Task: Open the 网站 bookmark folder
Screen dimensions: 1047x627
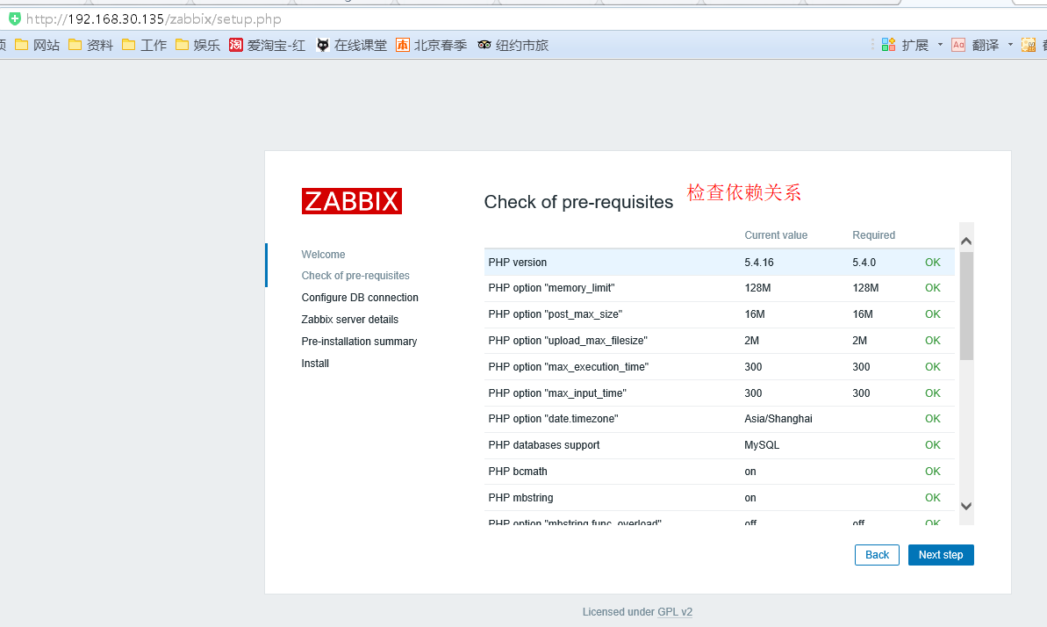Action: click(x=38, y=45)
